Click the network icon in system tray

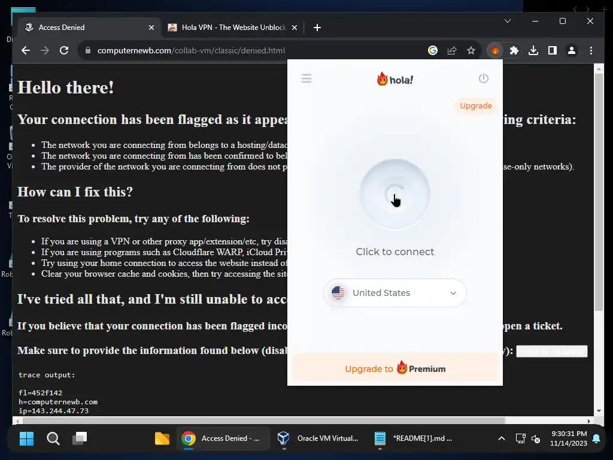point(520,438)
